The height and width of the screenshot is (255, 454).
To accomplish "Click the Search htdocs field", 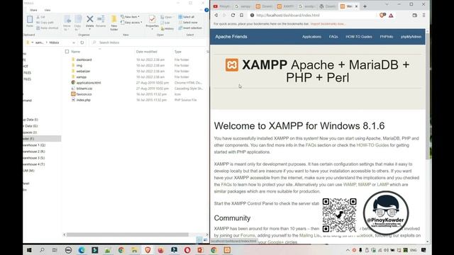I will click(149, 42).
